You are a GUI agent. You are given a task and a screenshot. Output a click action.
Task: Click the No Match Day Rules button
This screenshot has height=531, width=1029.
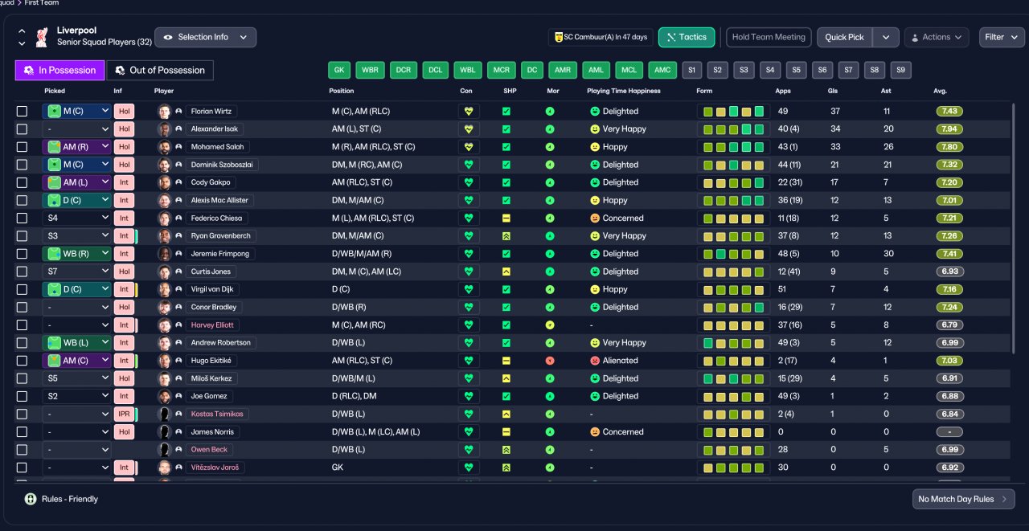tap(963, 499)
